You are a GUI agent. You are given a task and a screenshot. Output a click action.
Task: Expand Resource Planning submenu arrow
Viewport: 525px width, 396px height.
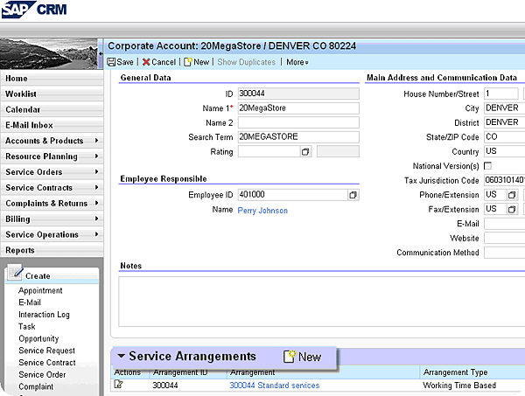[x=96, y=156]
